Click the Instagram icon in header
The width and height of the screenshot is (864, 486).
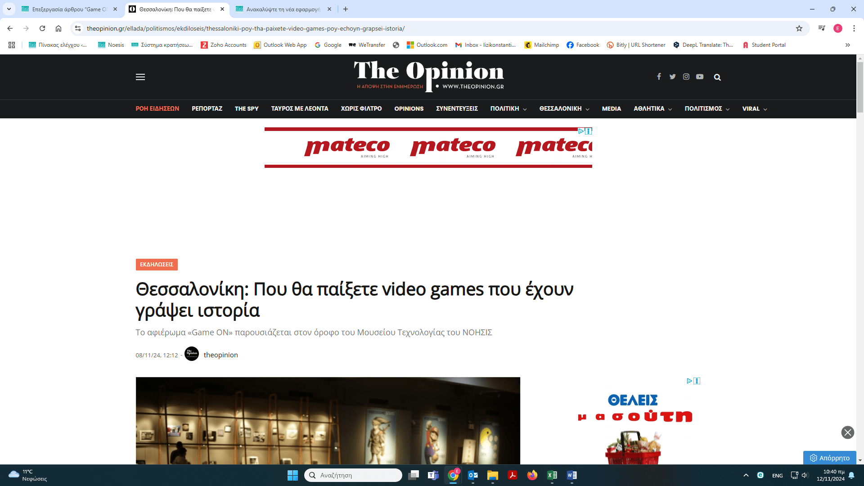pos(686,76)
